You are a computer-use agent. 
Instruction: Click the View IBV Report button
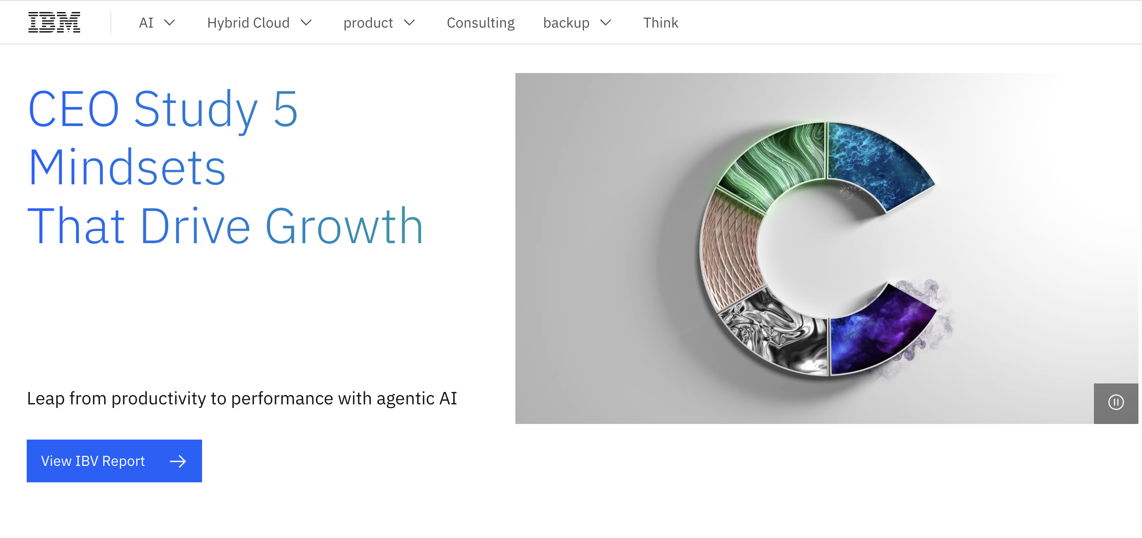click(114, 461)
